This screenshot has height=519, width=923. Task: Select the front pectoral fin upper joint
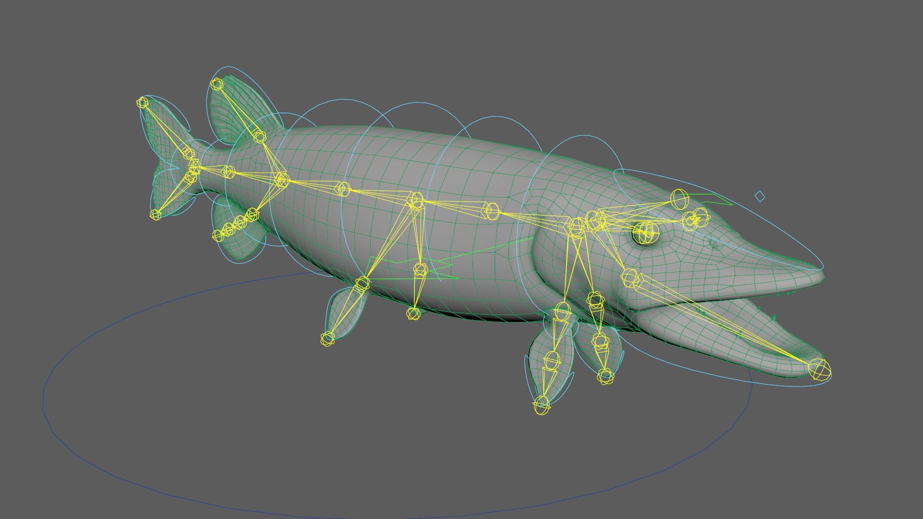562,311
